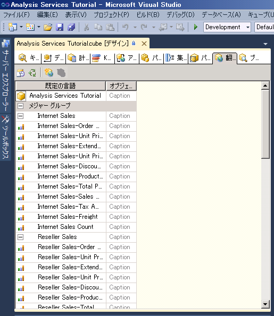This screenshot has width=274, height=316.
Task: Open the Toolbox side panel
Action: [5, 138]
